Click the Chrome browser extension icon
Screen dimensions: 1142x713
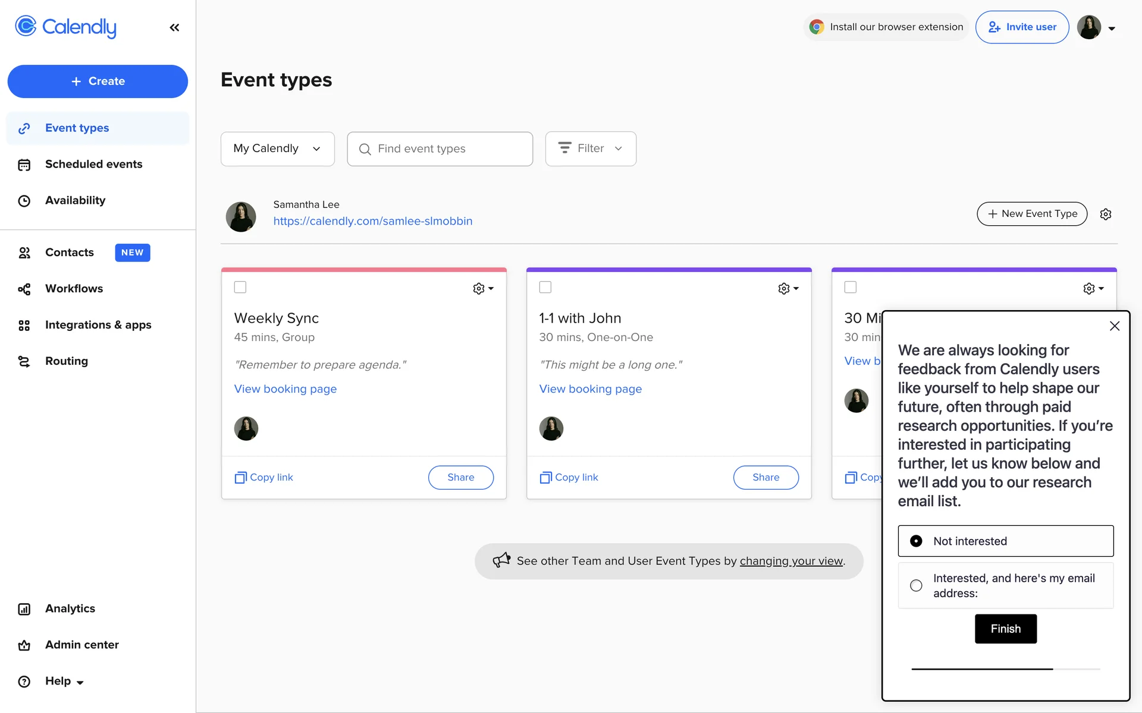coord(817,27)
